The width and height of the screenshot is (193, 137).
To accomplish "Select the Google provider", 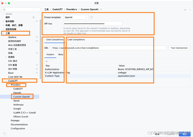I will pyautogui.click(x=17, y=109).
